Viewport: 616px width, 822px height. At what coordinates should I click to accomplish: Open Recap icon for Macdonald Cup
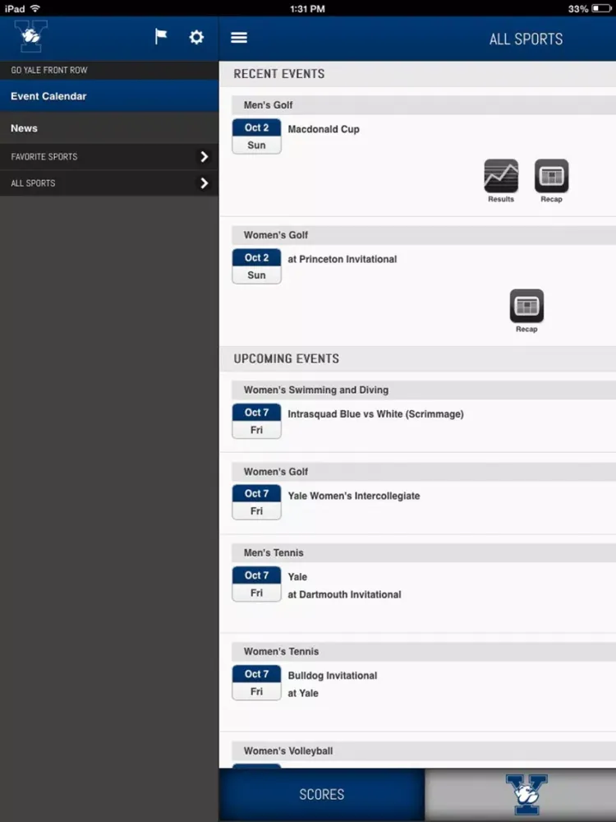click(551, 181)
